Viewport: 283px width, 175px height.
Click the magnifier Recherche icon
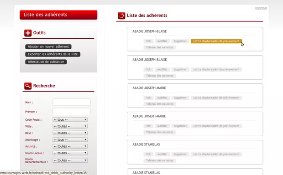[28, 86]
